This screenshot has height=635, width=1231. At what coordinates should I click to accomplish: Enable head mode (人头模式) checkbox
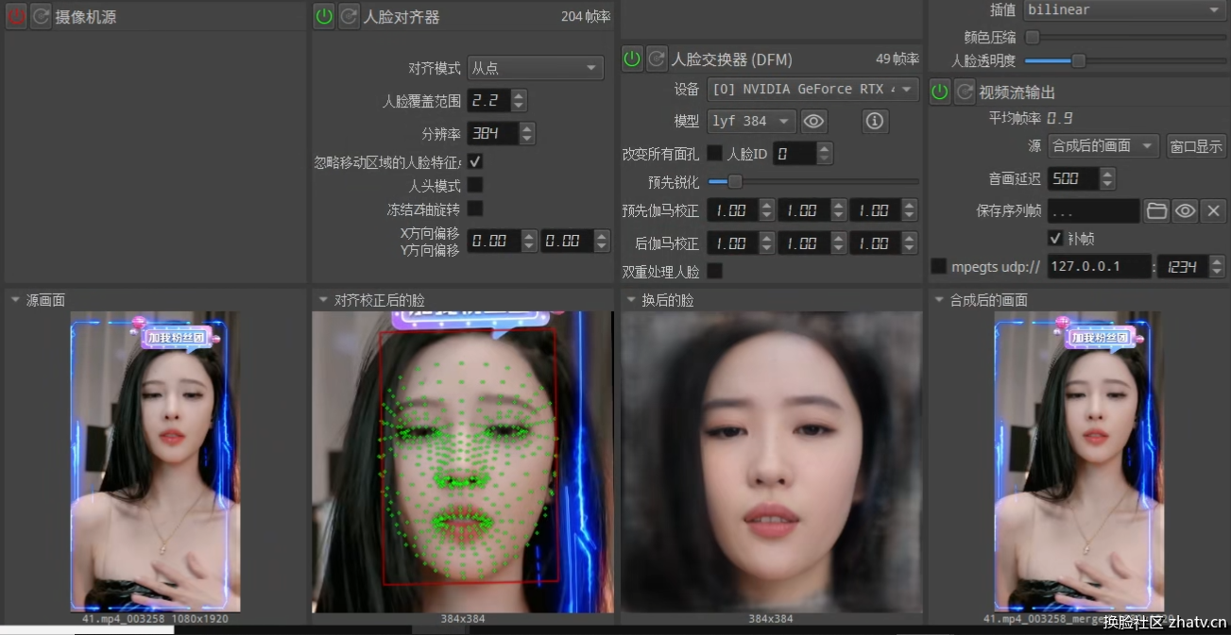(x=475, y=185)
